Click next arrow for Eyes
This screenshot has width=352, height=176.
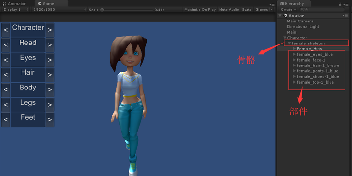point(50,60)
